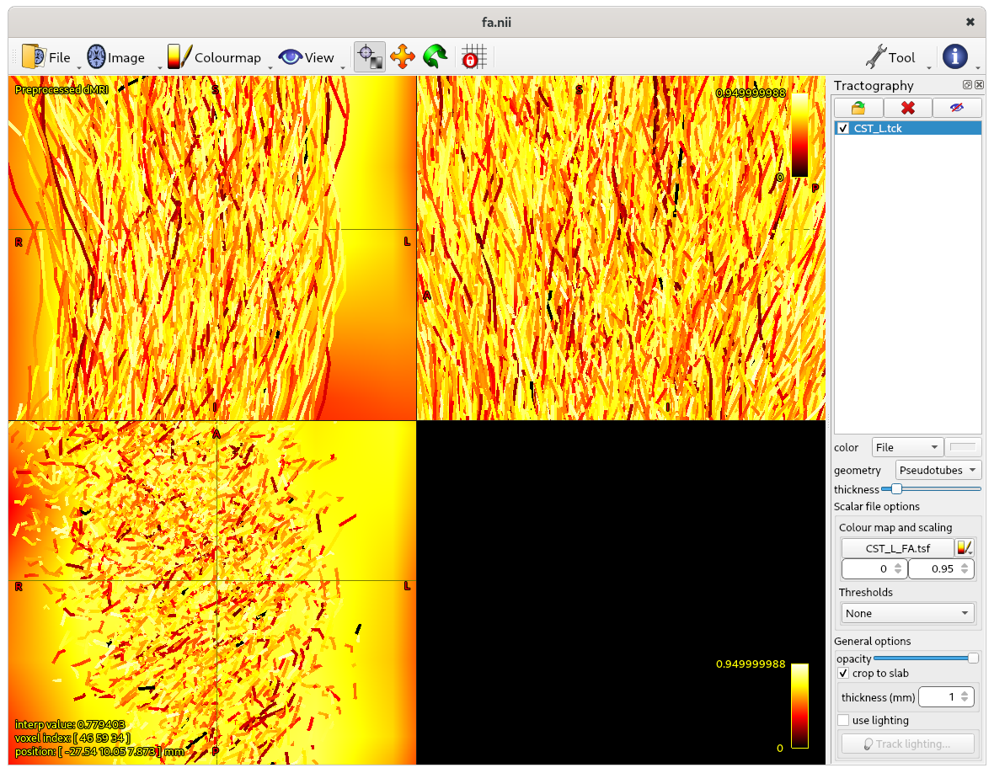Disable the crop to slab option
The height and width of the screenshot is (773, 994).
point(843,673)
